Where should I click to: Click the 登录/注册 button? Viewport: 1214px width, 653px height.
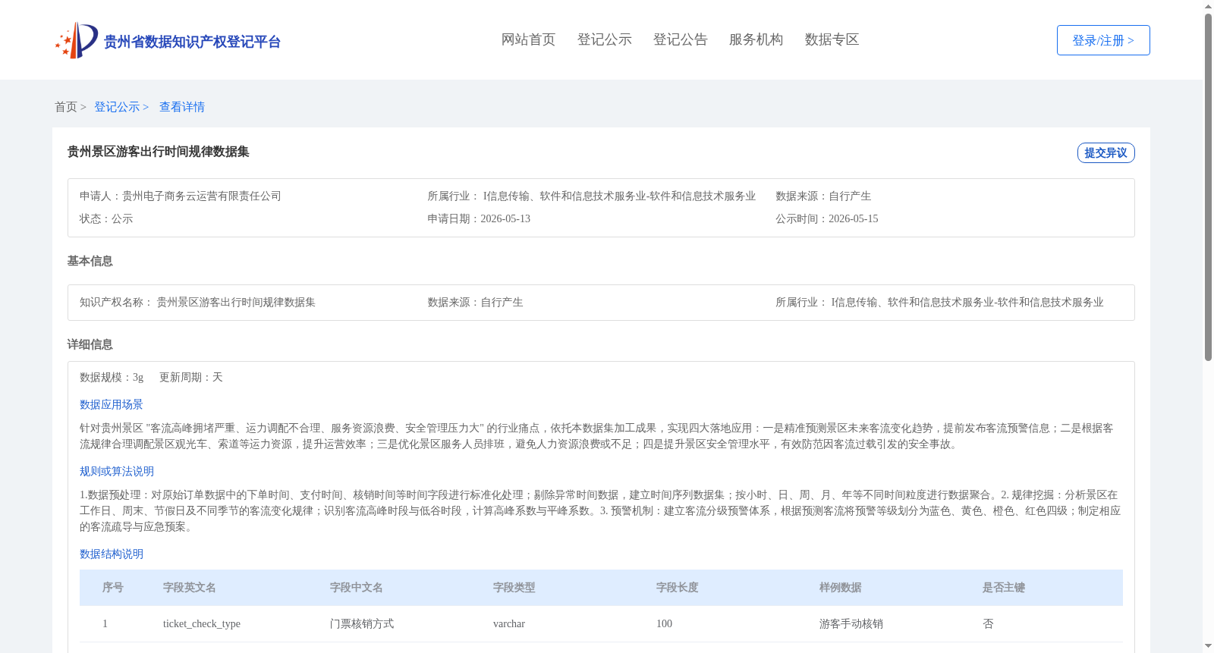point(1103,40)
